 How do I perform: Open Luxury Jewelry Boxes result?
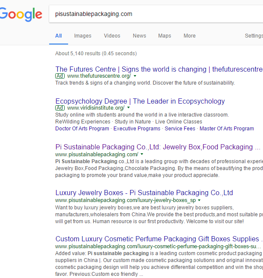[144, 193]
